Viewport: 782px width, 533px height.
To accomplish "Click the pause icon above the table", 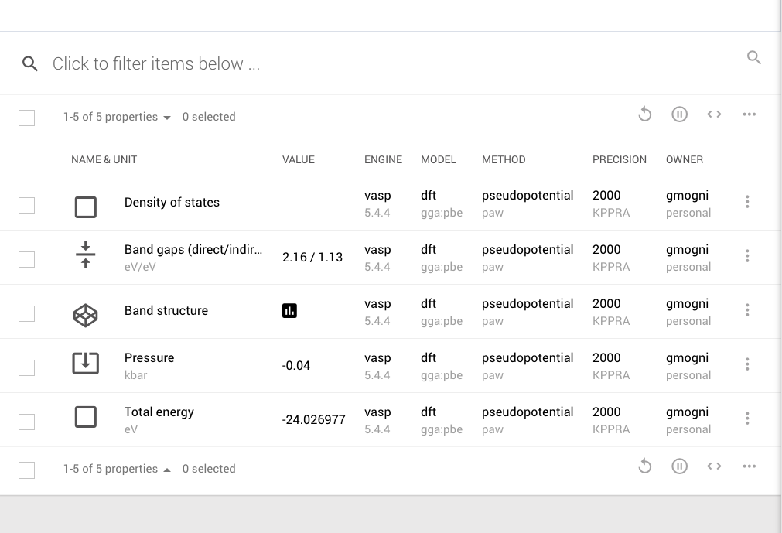I will pos(679,114).
